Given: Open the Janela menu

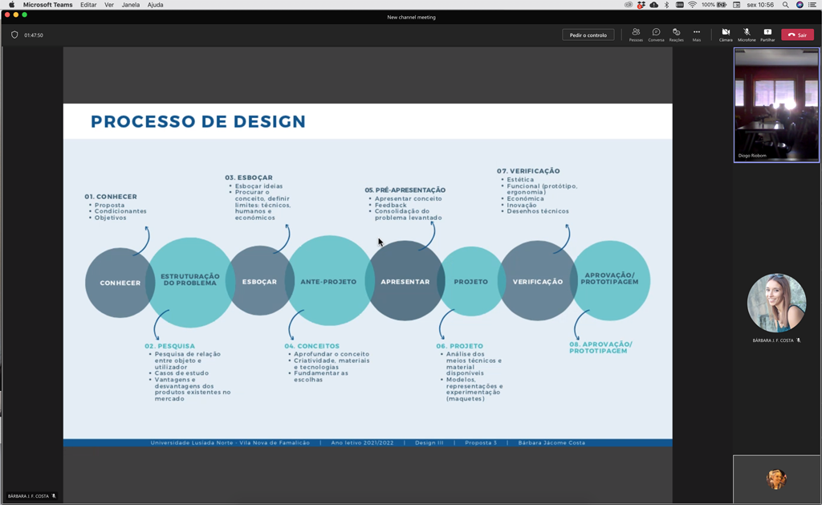Looking at the screenshot, I should [131, 5].
